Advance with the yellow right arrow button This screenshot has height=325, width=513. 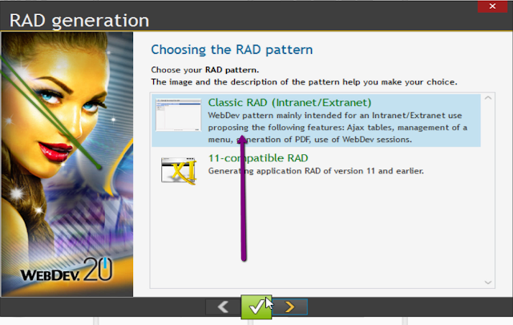click(x=290, y=307)
